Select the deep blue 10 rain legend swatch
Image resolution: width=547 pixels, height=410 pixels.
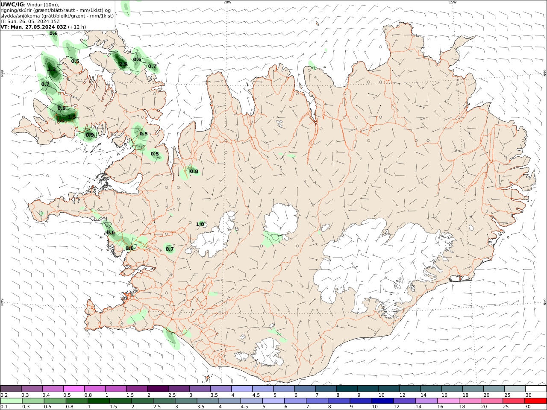click(382, 401)
